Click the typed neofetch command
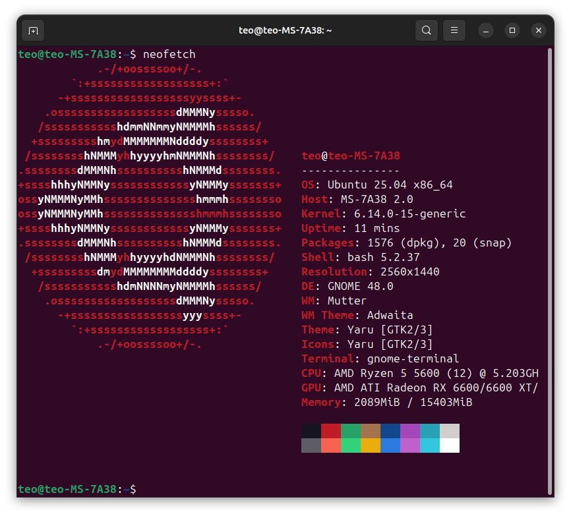Image resolution: width=571 pixels, height=516 pixels. (169, 54)
